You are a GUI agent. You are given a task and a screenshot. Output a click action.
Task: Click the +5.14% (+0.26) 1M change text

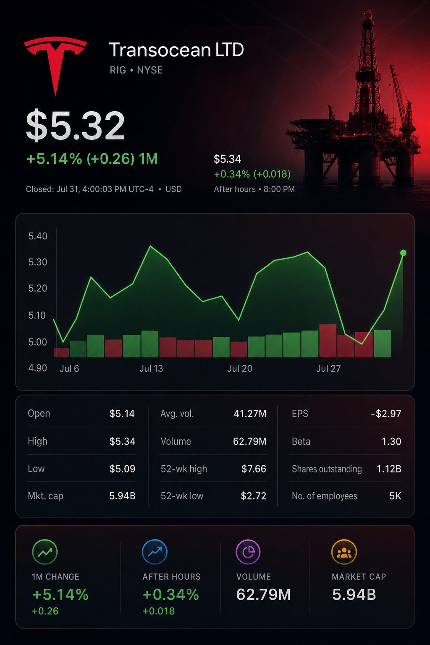point(92,159)
